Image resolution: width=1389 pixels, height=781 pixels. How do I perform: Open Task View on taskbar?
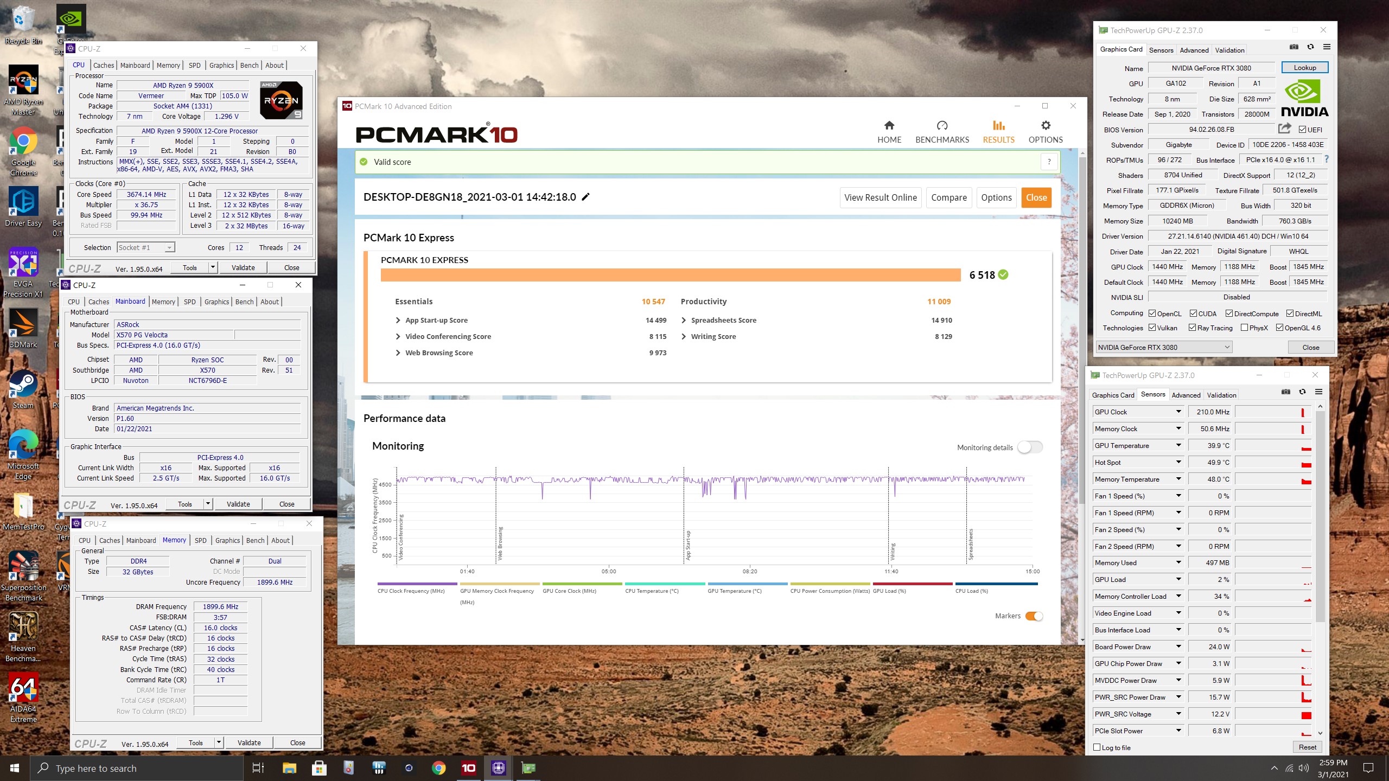258,768
